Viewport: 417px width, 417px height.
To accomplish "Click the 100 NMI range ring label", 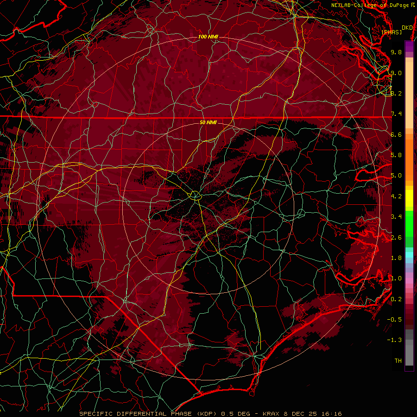I will point(208,37).
